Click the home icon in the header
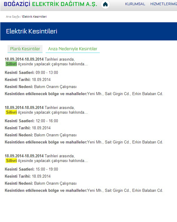The image size is (177, 222). [x=105, y=4]
